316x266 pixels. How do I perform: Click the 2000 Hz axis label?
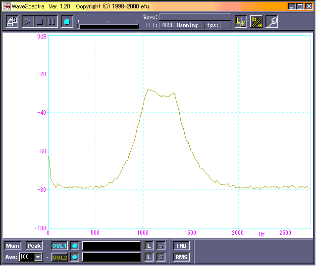[x=238, y=233]
